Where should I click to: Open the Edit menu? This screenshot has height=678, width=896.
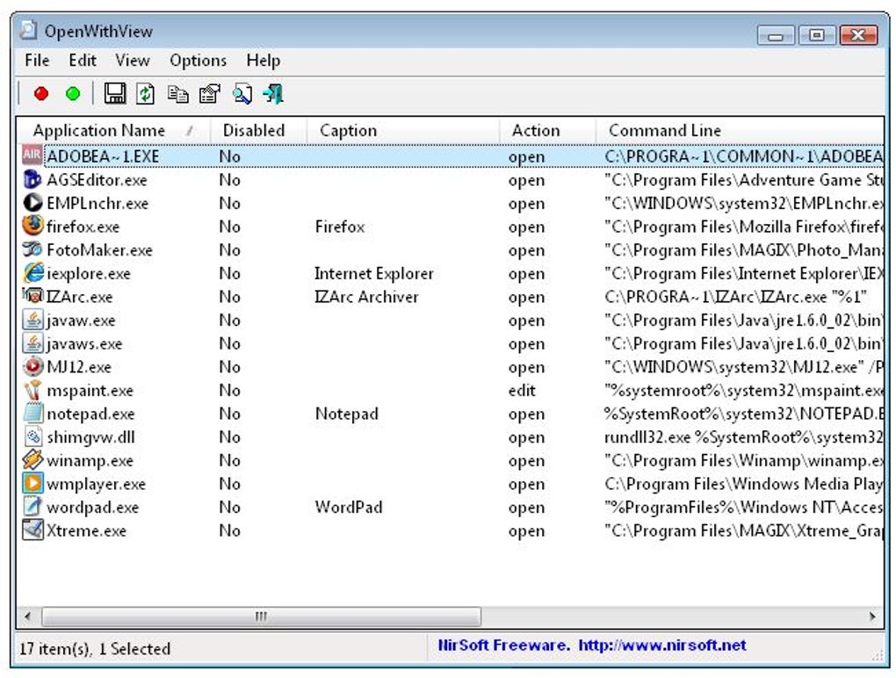tap(83, 61)
